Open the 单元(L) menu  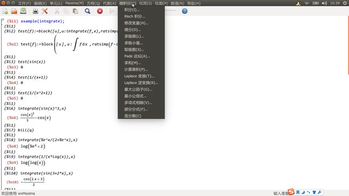click(x=56, y=3)
